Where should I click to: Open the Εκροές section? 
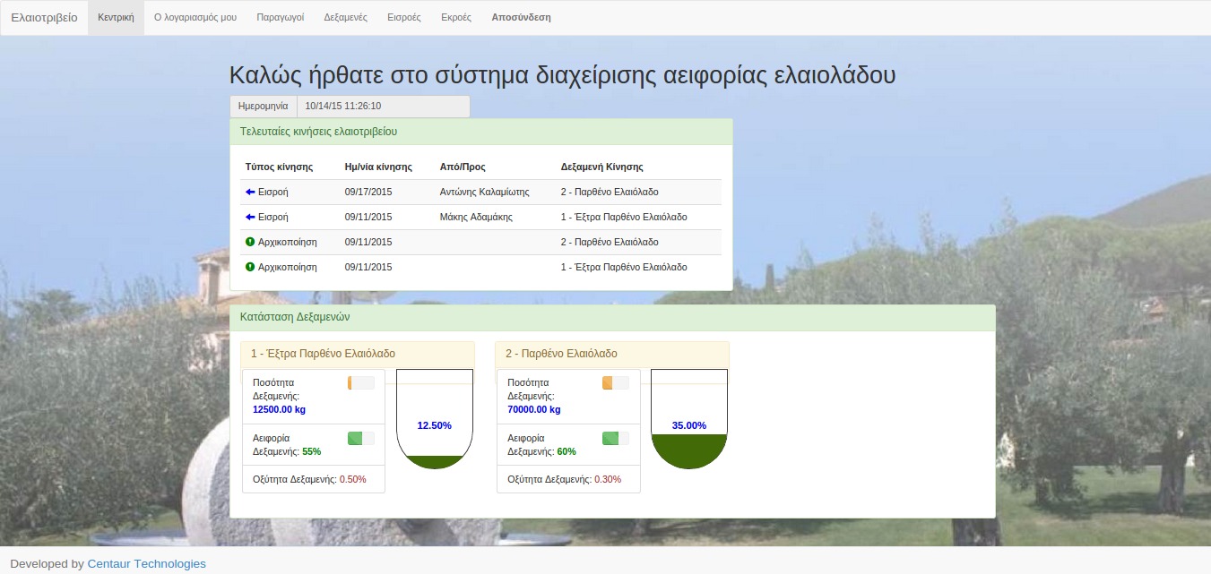click(456, 17)
